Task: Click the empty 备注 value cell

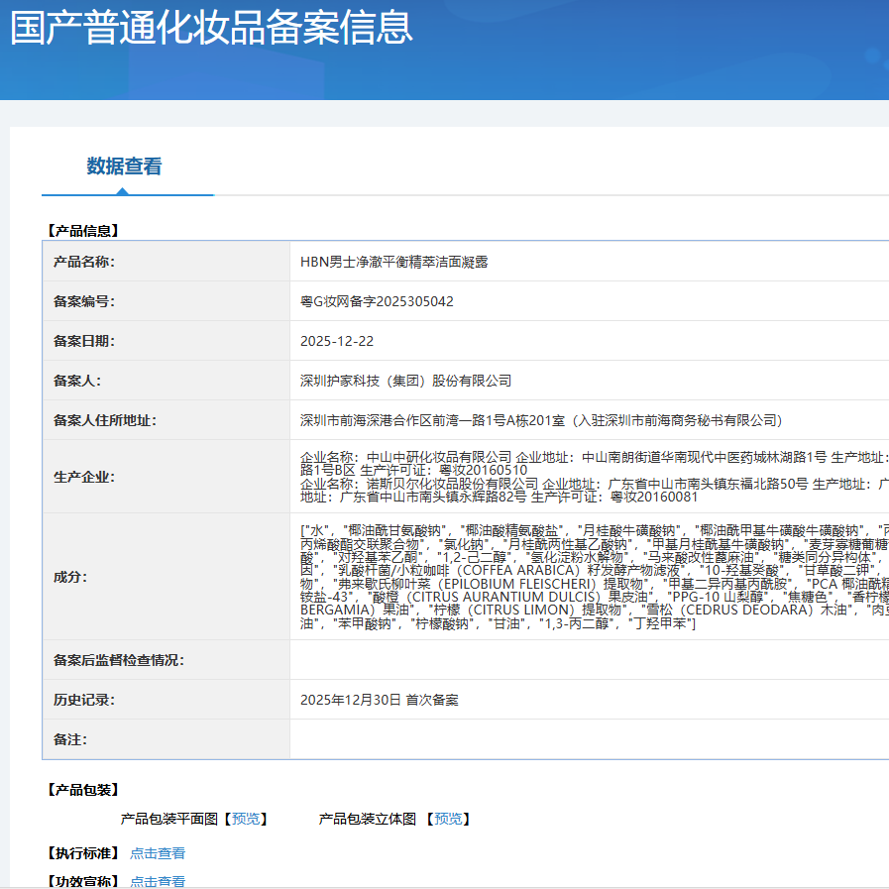Action: pos(589,739)
